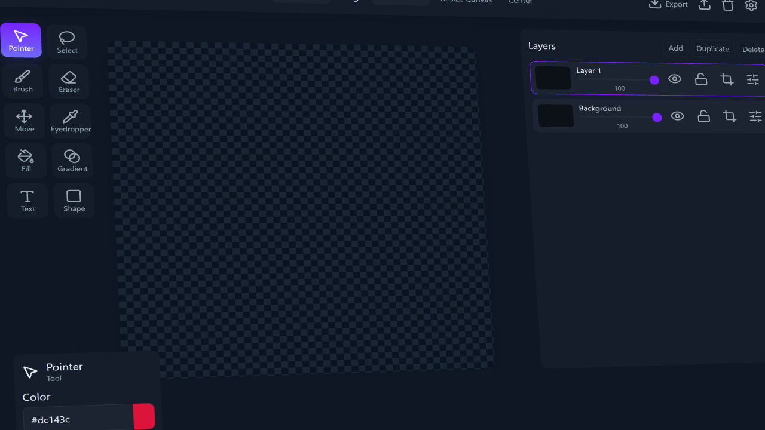
Task: Open the crimson color swatch
Action: 144,417
